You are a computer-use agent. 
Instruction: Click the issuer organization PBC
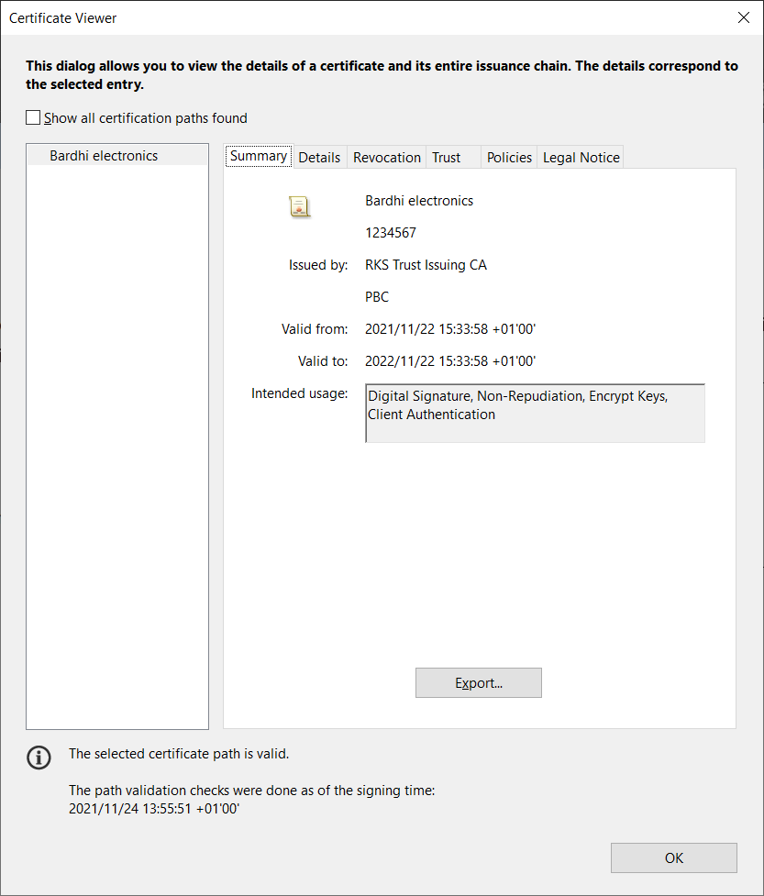tap(377, 297)
